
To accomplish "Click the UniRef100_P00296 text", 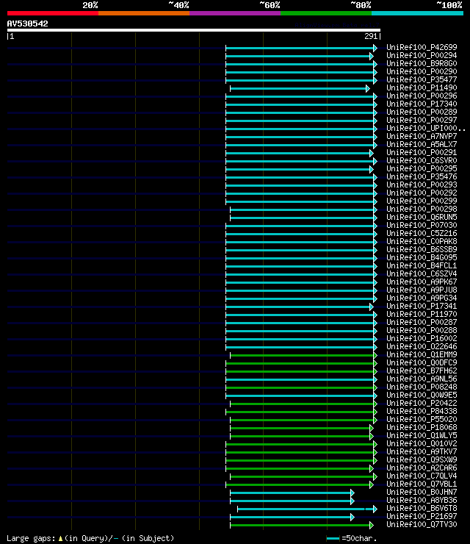I will pyautogui.click(x=422, y=96).
